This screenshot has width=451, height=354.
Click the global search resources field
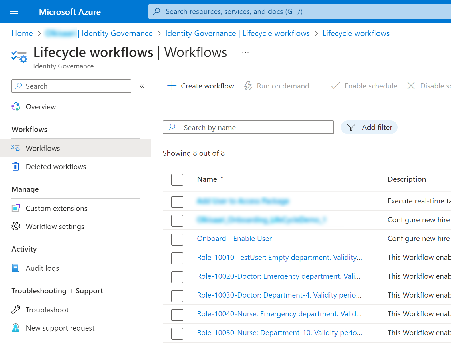[x=300, y=11]
